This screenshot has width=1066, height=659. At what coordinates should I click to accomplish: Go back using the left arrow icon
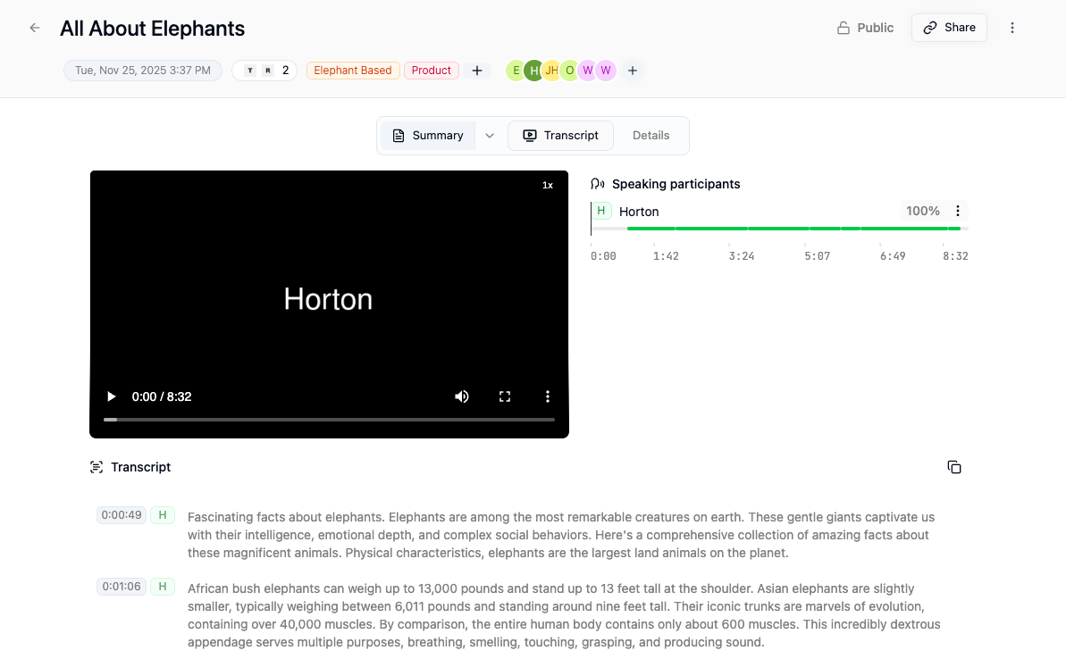tap(35, 28)
